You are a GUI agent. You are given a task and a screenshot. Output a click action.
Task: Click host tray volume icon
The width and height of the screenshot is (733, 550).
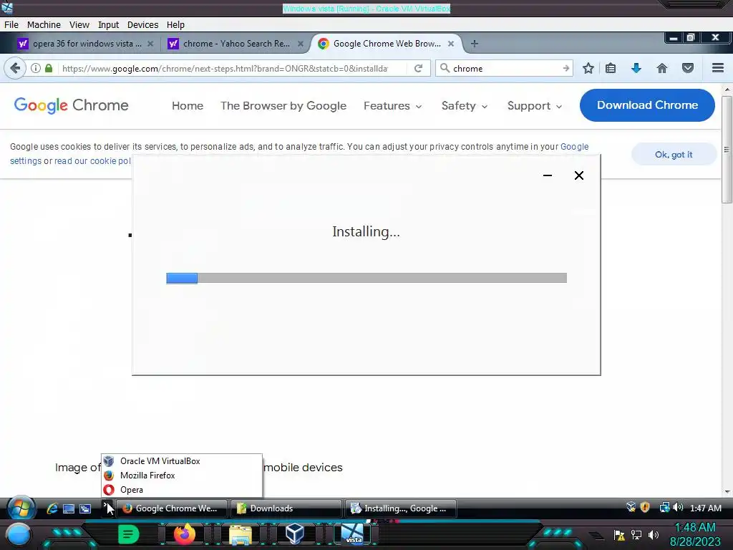654,534
